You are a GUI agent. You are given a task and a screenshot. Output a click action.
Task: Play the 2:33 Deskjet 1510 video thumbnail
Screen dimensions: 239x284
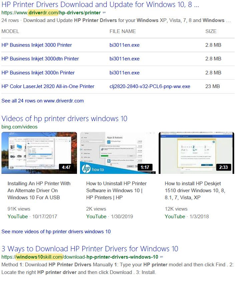[196, 153]
